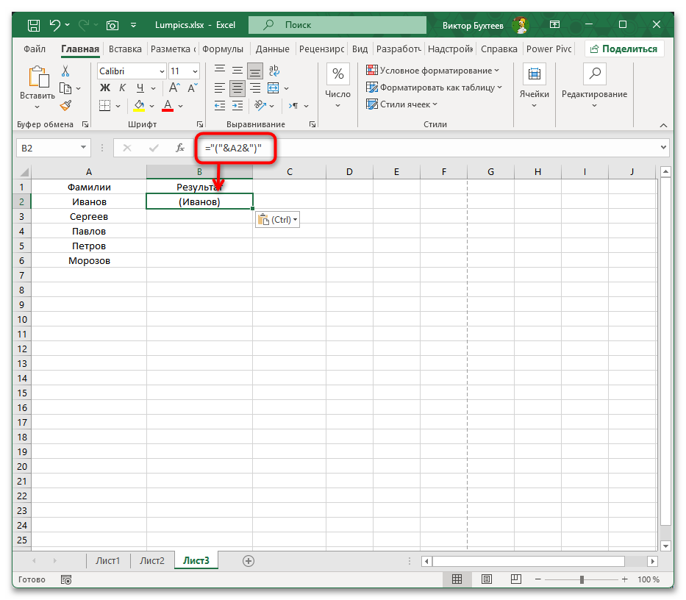Image resolution: width=686 pixels, height=600 pixels.
Task: Click the Format Painter brush icon
Action: point(65,105)
